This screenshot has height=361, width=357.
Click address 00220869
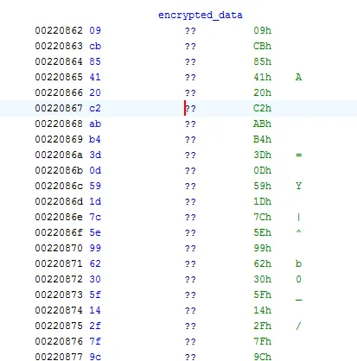[x=59, y=139]
